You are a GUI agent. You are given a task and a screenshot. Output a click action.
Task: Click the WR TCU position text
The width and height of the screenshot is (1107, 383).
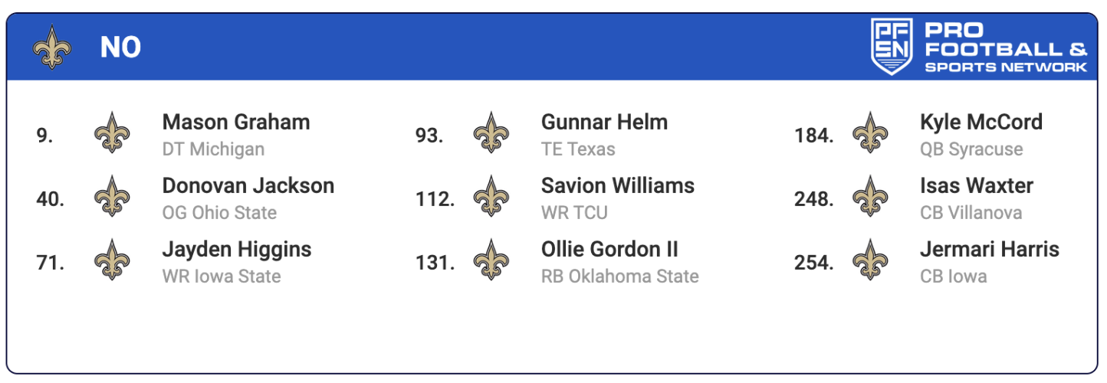pyautogui.click(x=574, y=213)
